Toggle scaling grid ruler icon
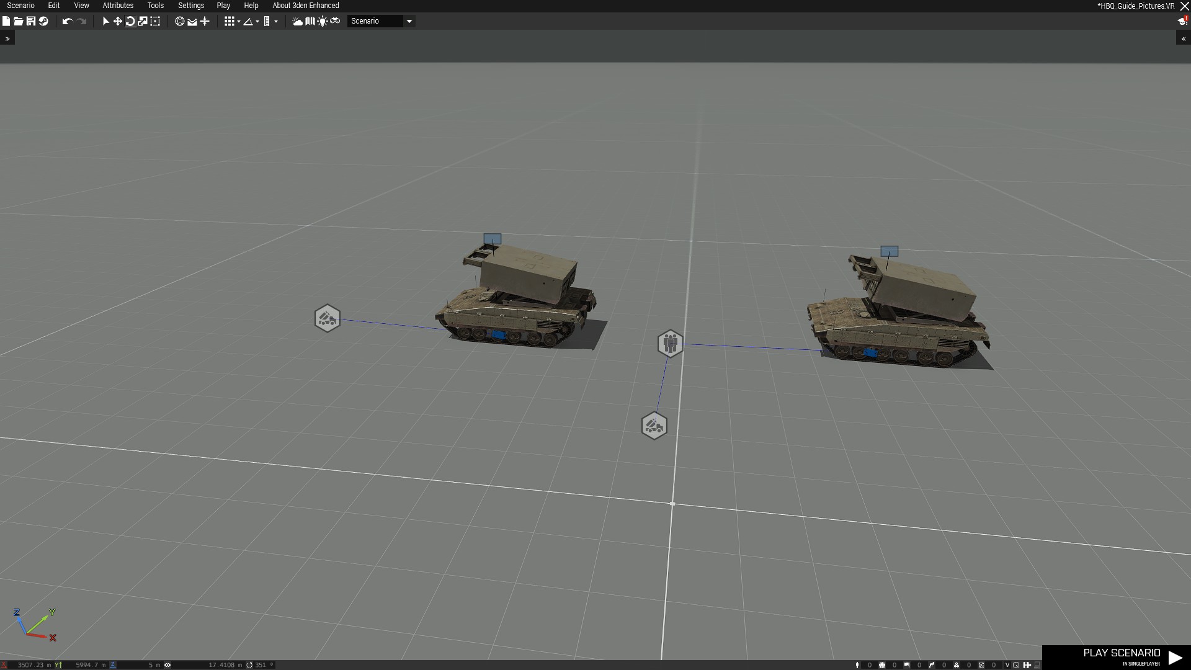 pos(267,21)
